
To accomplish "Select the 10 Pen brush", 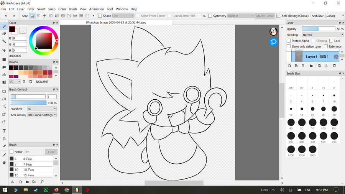I will pos(31,169).
